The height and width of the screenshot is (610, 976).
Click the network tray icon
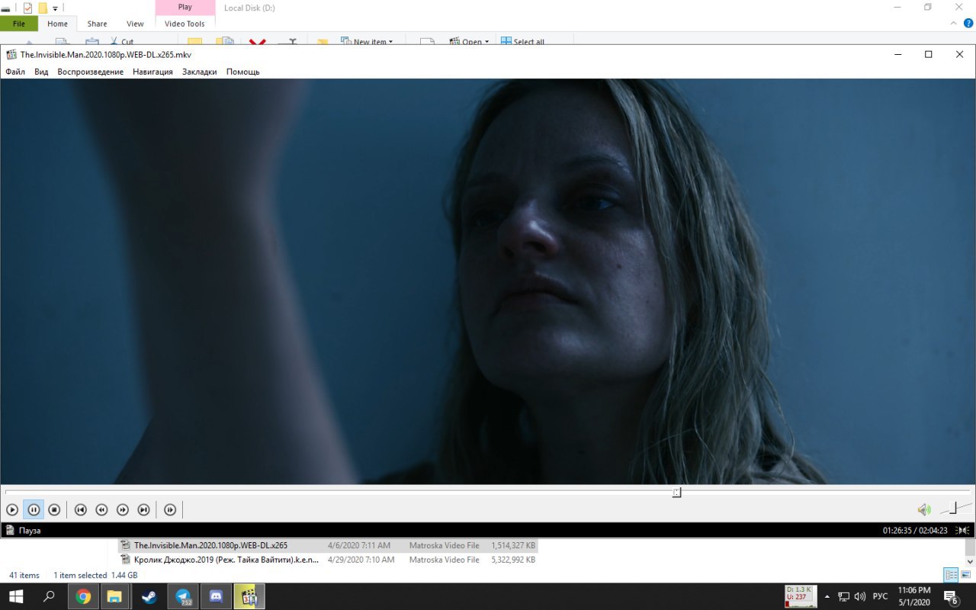[x=844, y=596]
